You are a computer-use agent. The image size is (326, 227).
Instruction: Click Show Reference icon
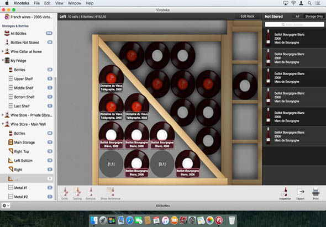[x=110, y=193]
